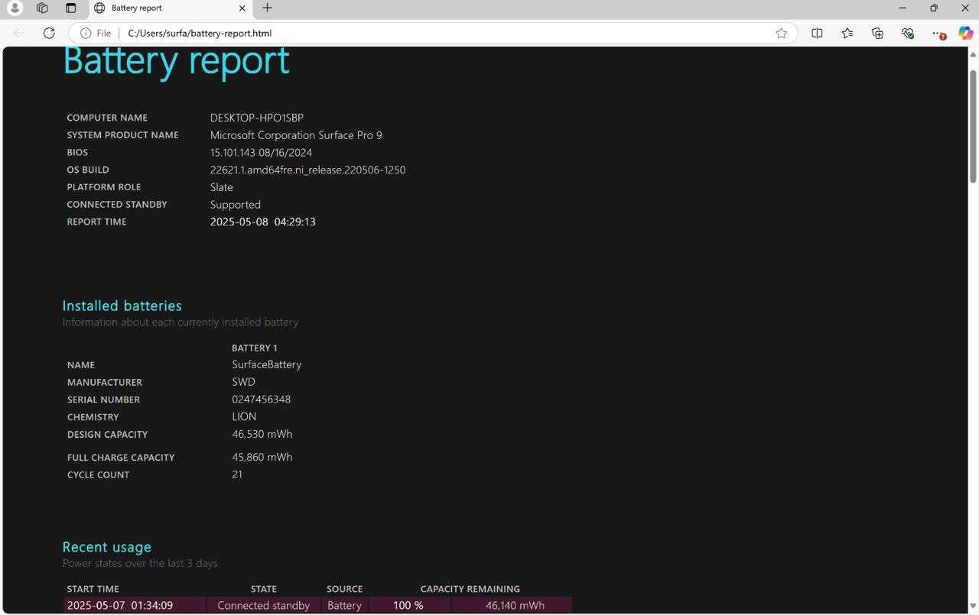Click the "FULL CHARGE CAPACITY" label

121,458
